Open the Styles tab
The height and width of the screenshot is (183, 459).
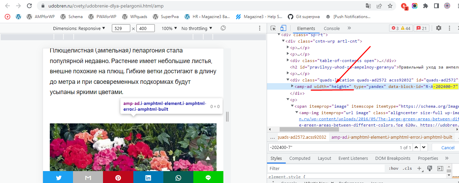pyautogui.click(x=276, y=158)
